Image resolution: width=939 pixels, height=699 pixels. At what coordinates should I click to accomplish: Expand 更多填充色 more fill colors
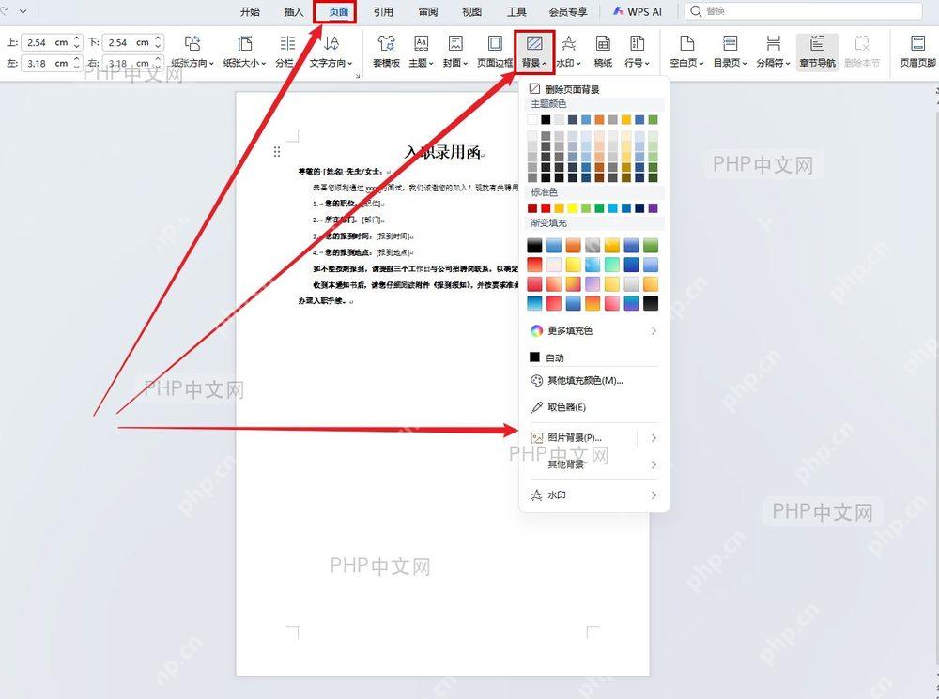[x=593, y=330]
